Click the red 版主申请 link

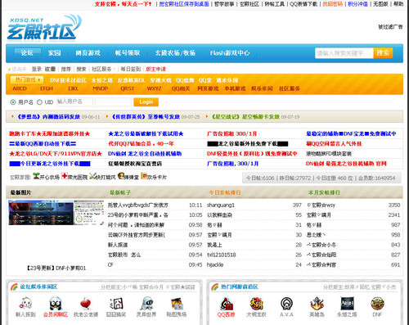(155, 70)
